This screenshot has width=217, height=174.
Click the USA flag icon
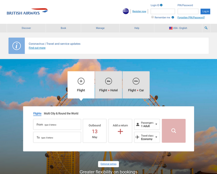tap(171, 28)
